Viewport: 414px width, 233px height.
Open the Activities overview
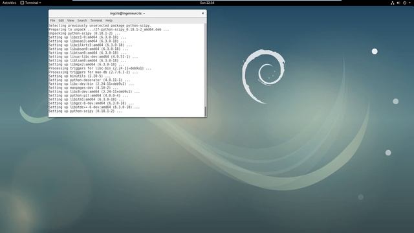point(9,3)
